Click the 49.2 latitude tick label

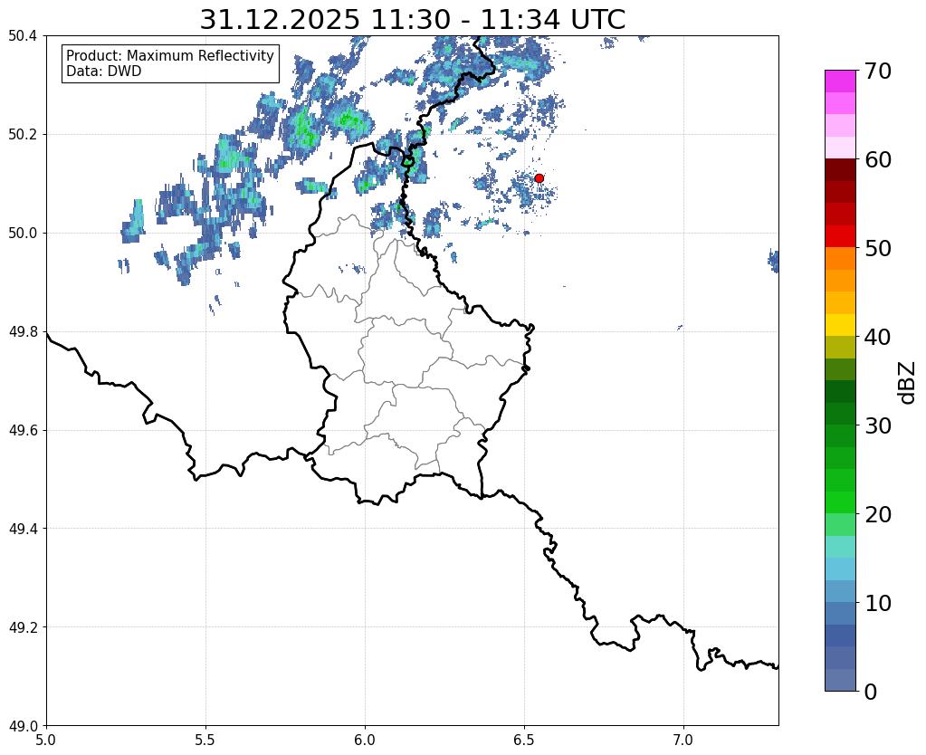(23, 627)
